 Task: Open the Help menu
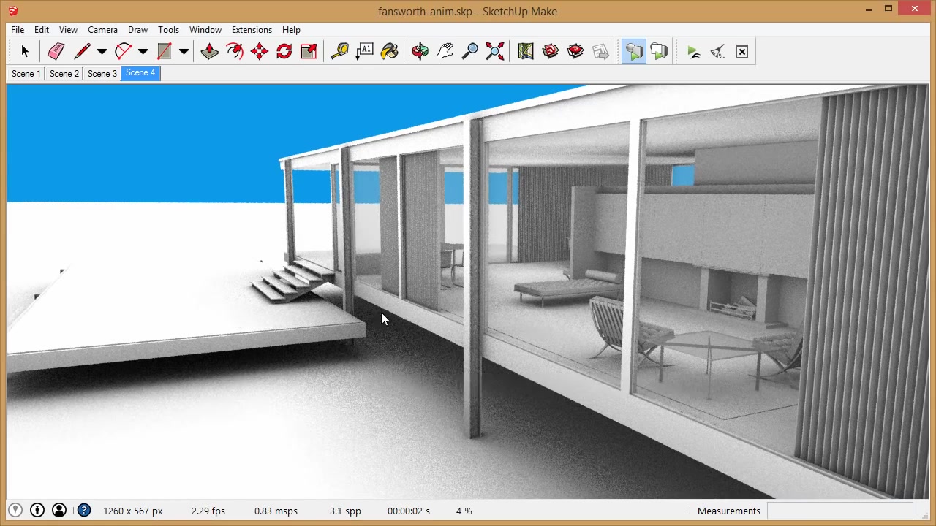coord(291,30)
